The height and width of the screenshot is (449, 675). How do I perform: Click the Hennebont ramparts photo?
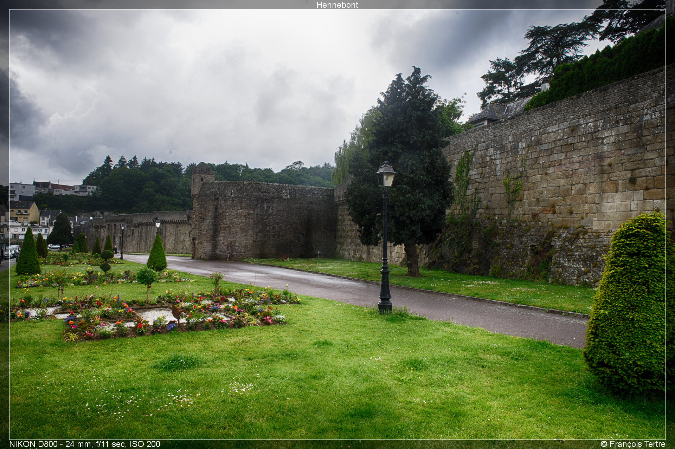coord(337,224)
